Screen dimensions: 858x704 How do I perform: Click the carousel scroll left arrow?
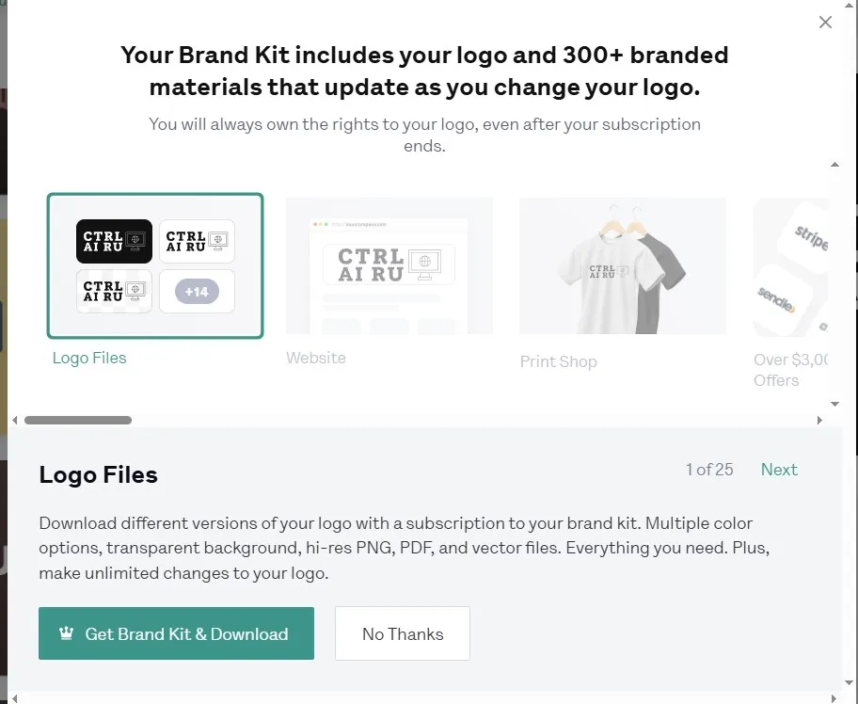[15, 421]
